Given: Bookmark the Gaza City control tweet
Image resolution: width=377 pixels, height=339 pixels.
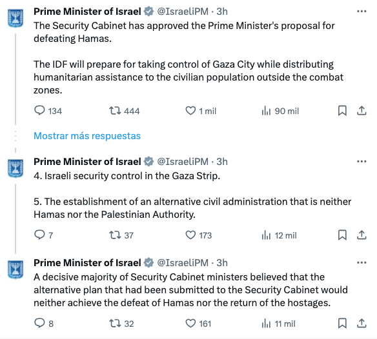Looking at the screenshot, I should [x=342, y=111].
